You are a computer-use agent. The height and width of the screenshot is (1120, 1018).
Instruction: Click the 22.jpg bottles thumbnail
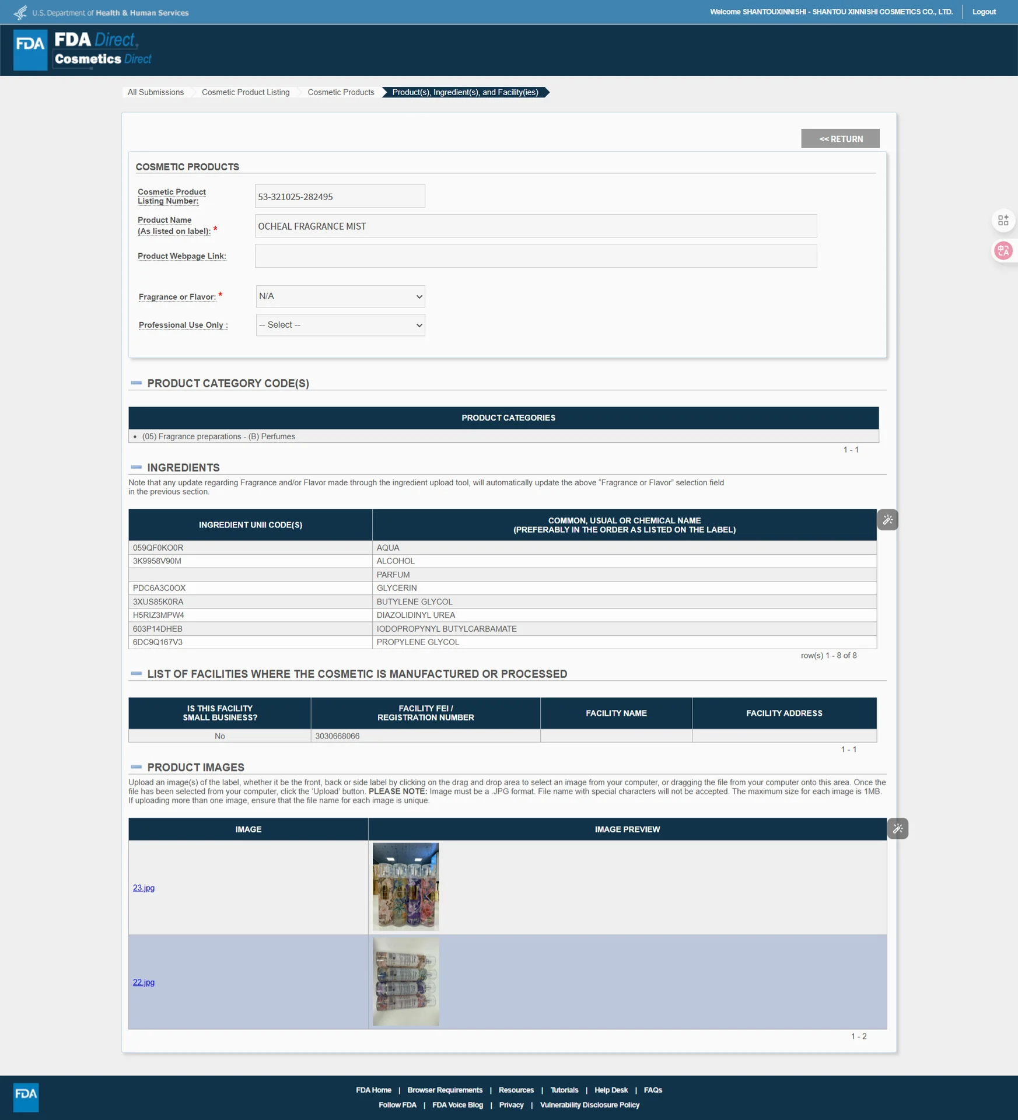point(405,982)
